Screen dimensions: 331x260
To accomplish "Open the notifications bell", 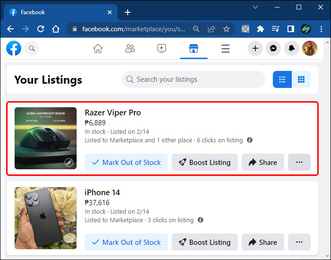I will pyautogui.click(x=292, y=48).
